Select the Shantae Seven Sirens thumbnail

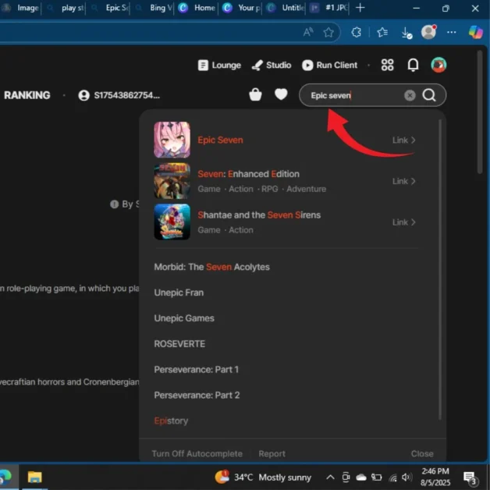tap(172, 222)
